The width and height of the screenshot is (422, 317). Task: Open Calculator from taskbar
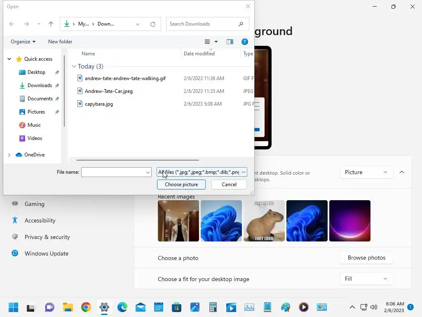pos(213,307)
